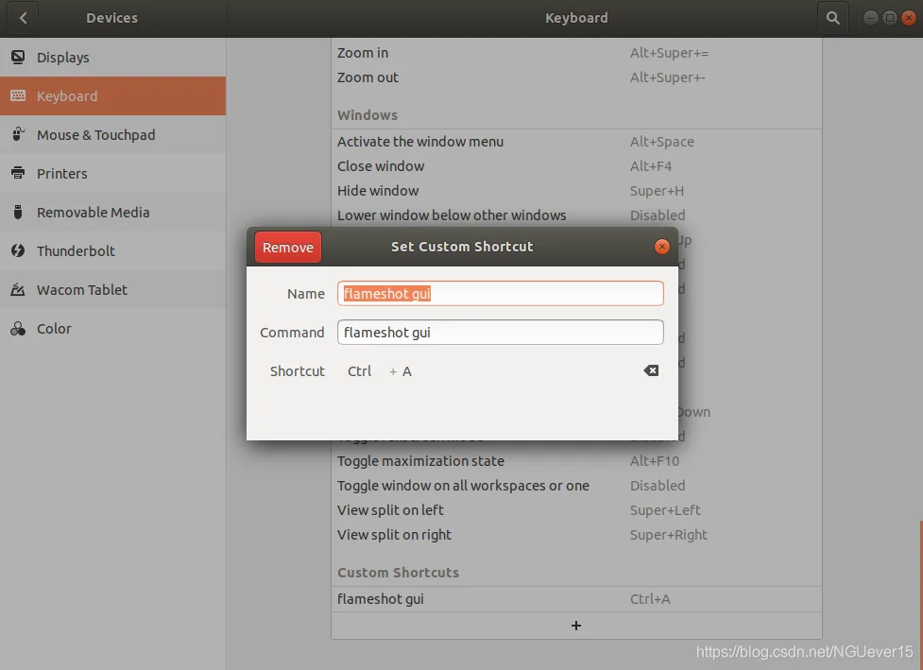Click the Super+Right shortcut value
The height and width of the screenshot is (670, 923).
click(x=669, y=535)
